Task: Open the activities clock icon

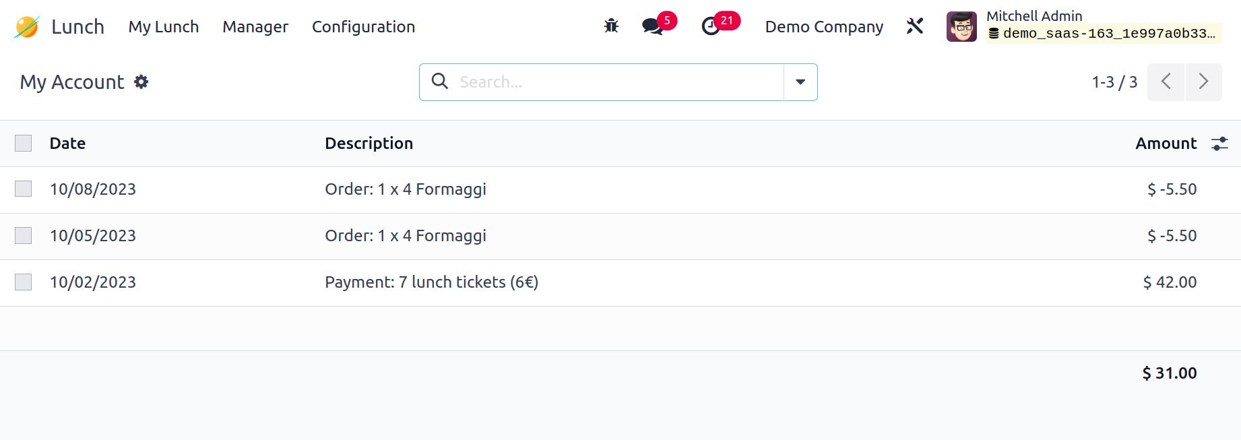Action: pyautogui.click(x=711, y=27)
